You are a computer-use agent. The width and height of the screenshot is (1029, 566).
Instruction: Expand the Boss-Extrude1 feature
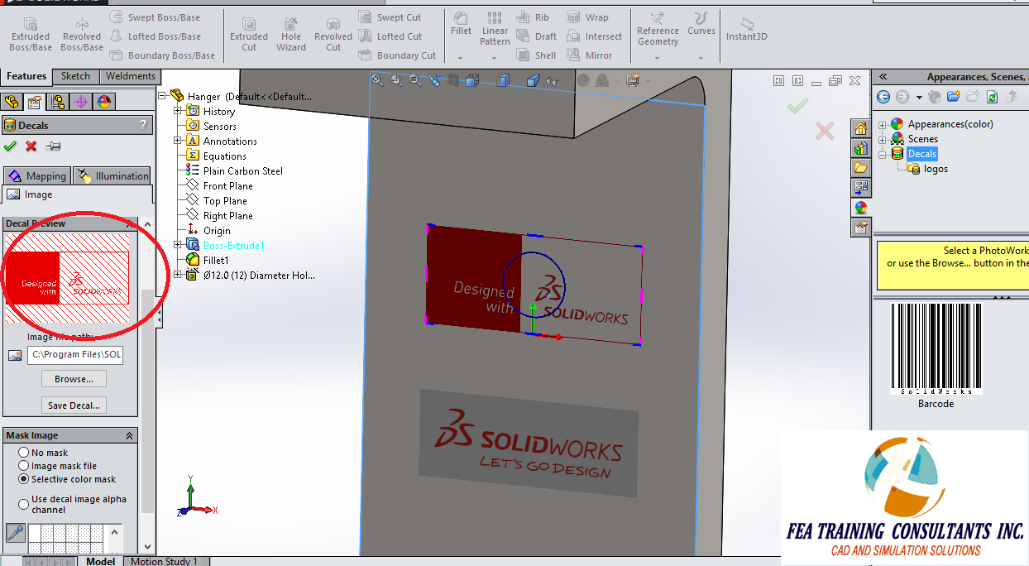(x=176, y=245)
